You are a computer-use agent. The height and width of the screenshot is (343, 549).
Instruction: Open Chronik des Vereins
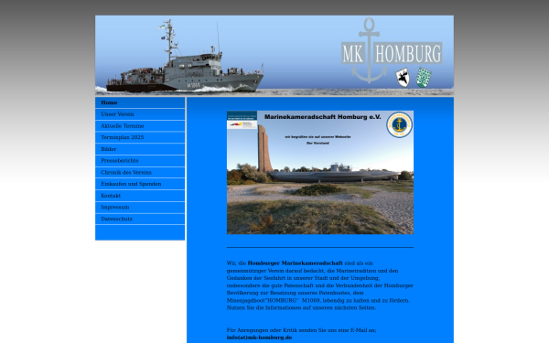[x=140, y=173]
